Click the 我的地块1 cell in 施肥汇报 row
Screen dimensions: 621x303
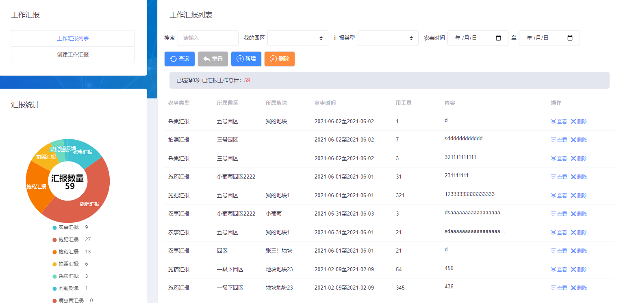pos(278,195)
